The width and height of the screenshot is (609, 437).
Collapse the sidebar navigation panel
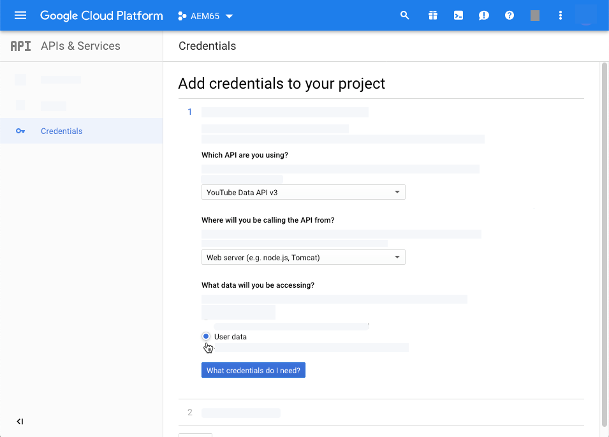coord(20,422)
